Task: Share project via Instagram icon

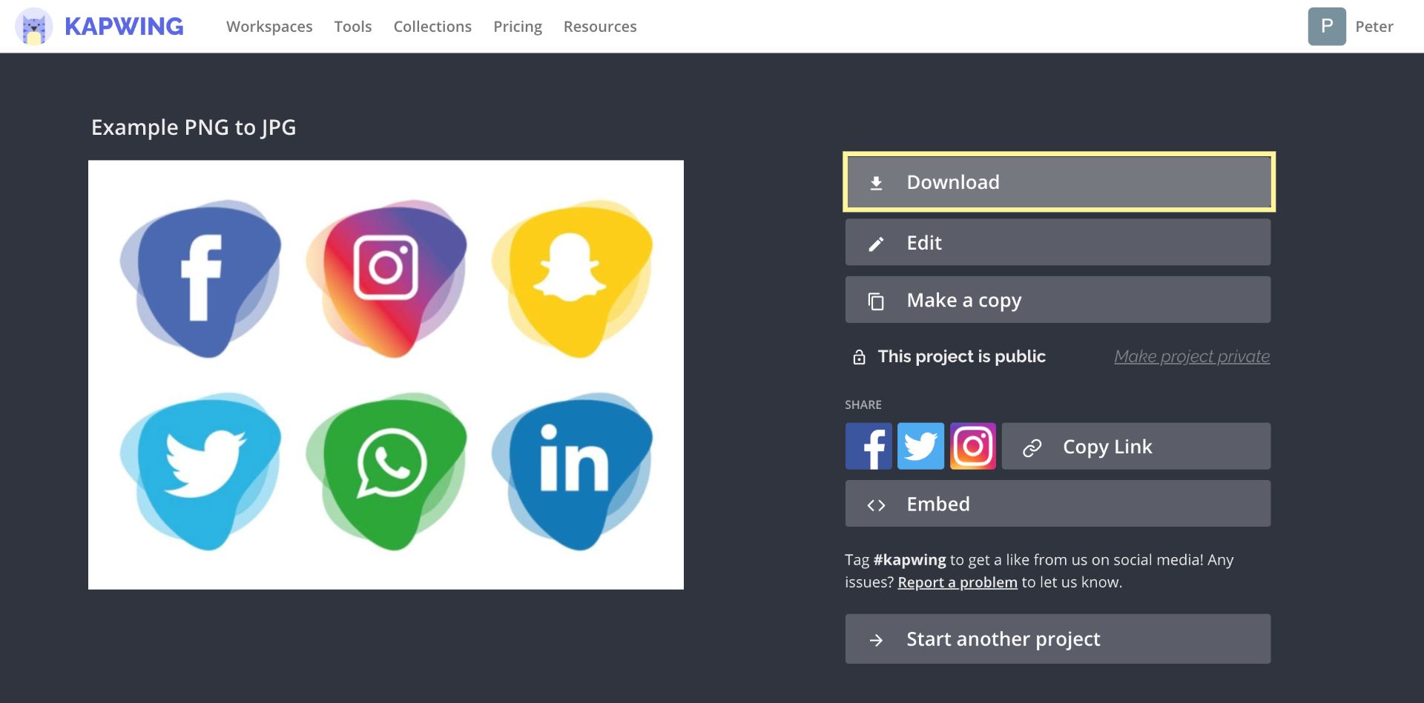Action: pyautogui.click(x=973, y=446)
